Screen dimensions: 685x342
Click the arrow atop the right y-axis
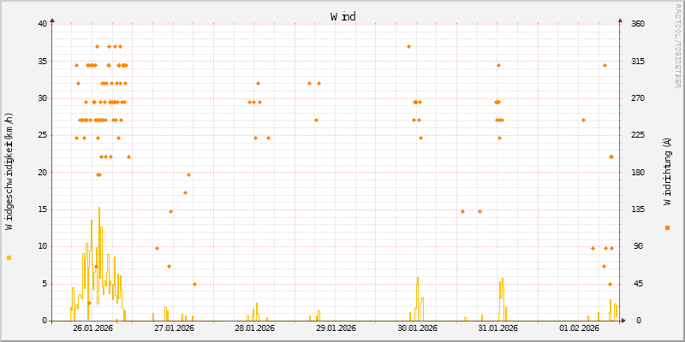(620, 19)
